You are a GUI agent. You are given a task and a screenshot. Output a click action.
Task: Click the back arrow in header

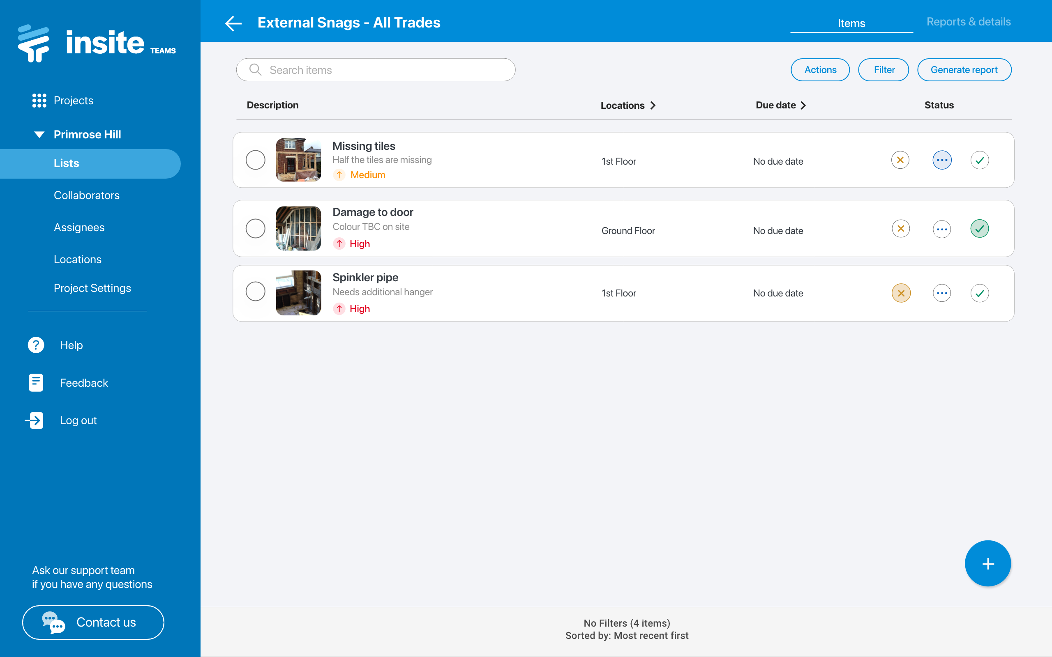pyautogui.click(x=233, y=23)
